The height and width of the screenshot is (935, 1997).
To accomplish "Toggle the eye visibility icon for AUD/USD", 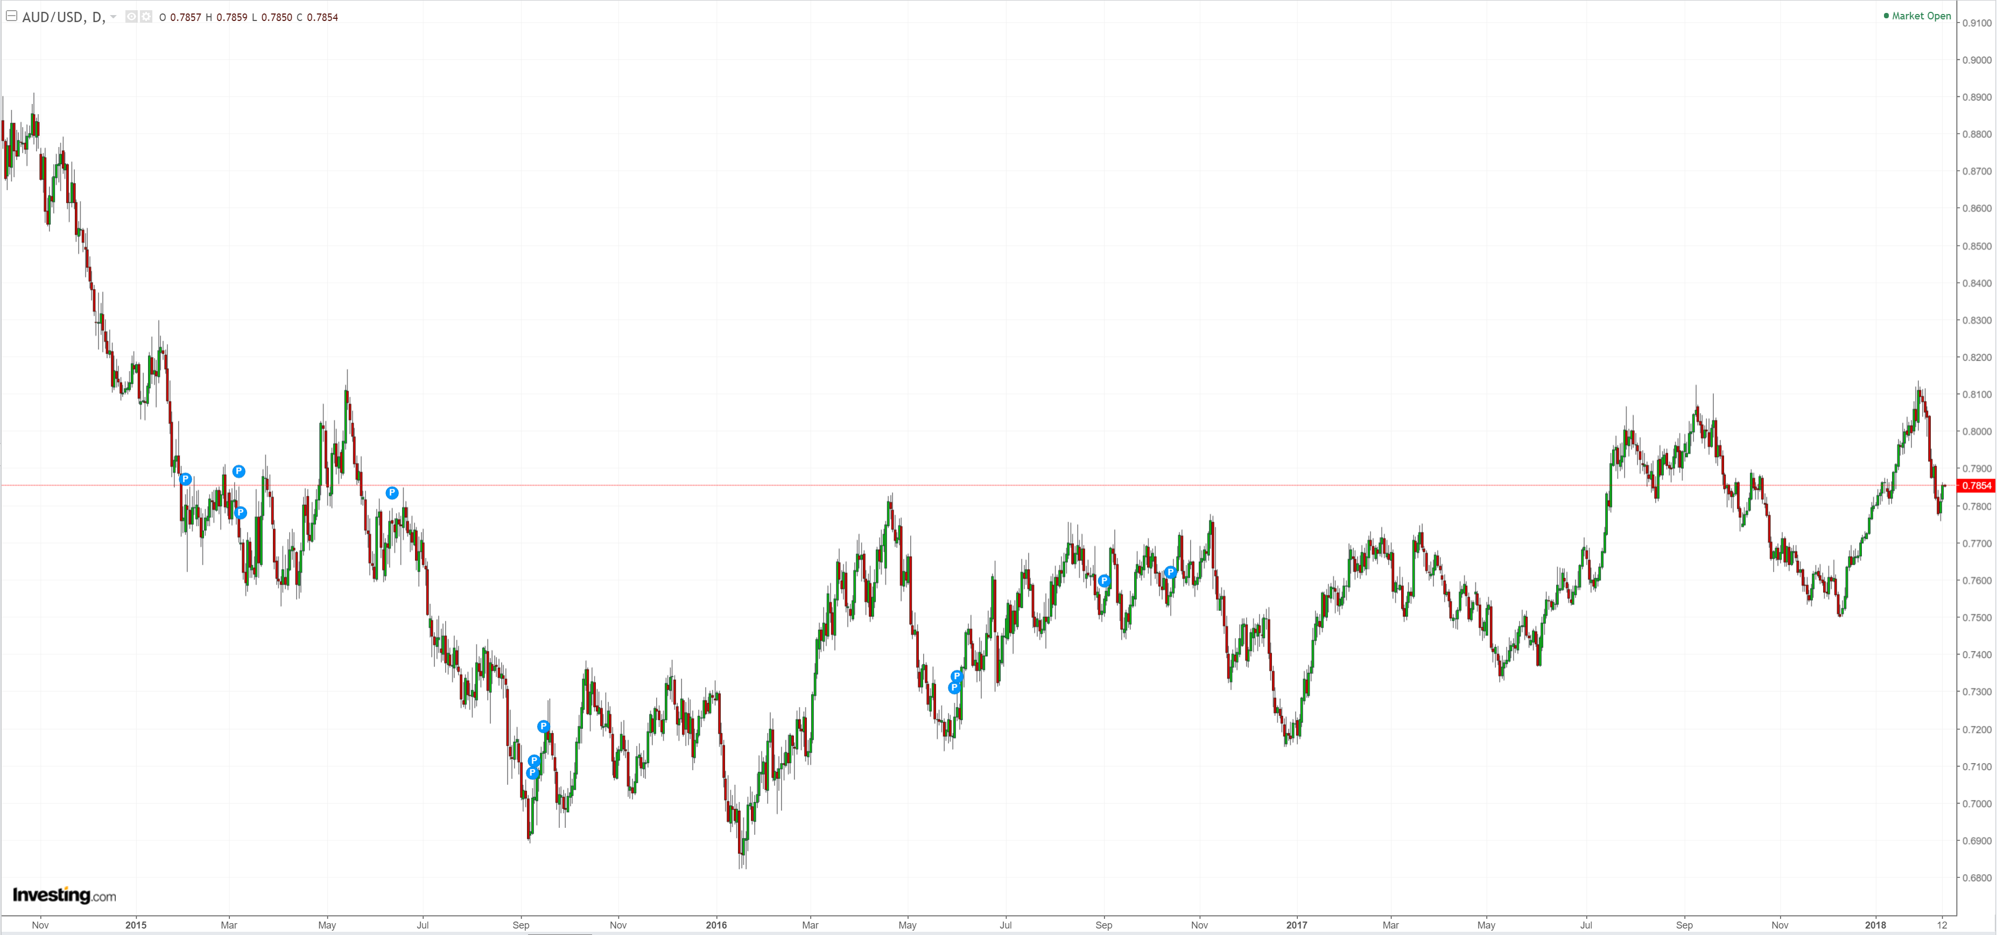I will (132, 17).
